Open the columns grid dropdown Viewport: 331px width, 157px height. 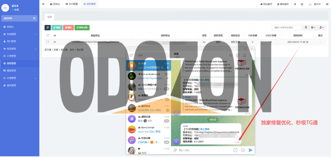(313, 27)
